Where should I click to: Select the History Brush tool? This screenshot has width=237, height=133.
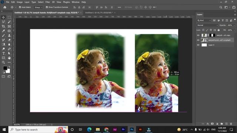(x=3, y=40)
